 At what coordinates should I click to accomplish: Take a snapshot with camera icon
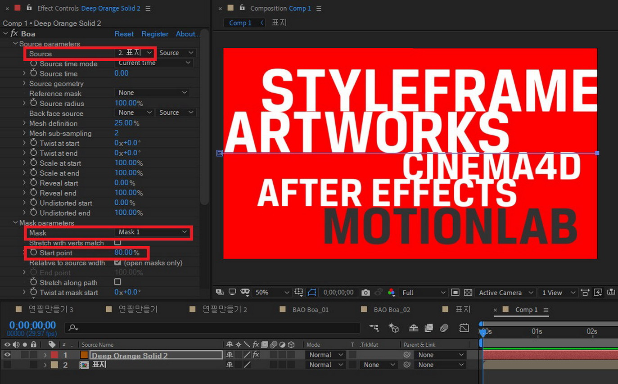point(365,293)
